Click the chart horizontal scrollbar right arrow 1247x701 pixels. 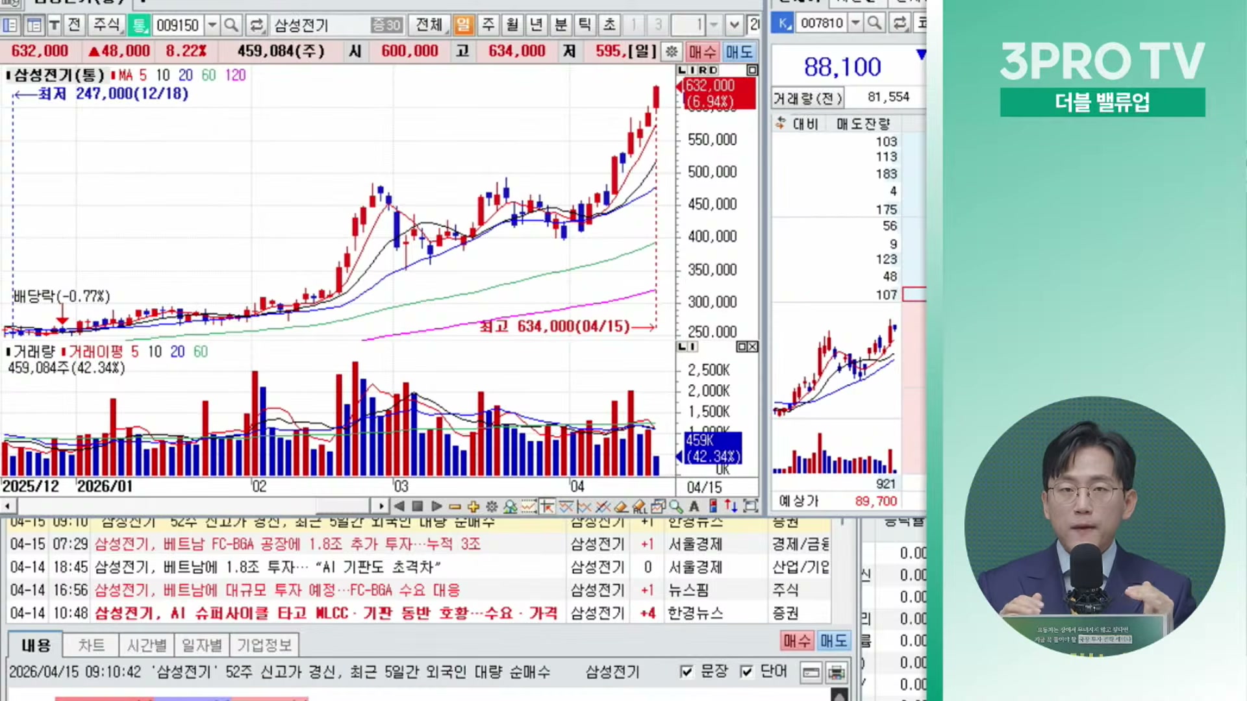click(x=381, y=506)
